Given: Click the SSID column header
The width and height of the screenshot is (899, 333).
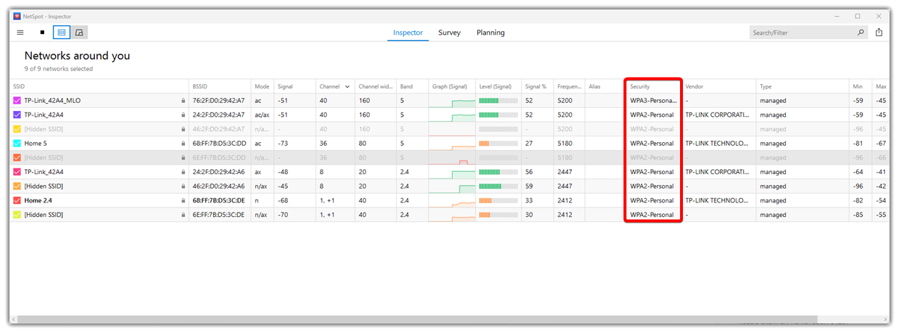Looking at the screenshot, I should [19, 86].
